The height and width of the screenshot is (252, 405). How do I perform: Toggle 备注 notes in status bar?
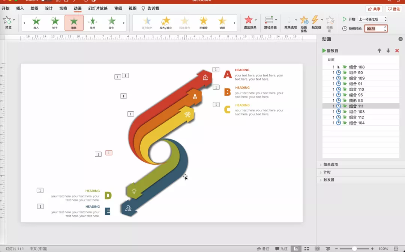point(264,249)
